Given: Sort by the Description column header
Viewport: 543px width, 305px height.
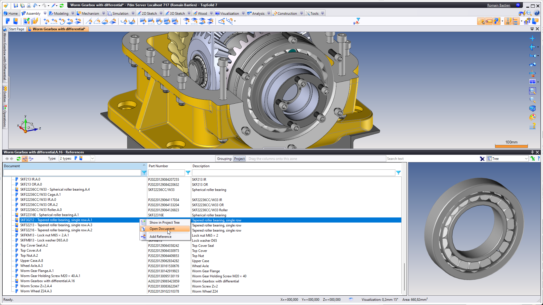Looking at the screenshot, I should point(296,166).
